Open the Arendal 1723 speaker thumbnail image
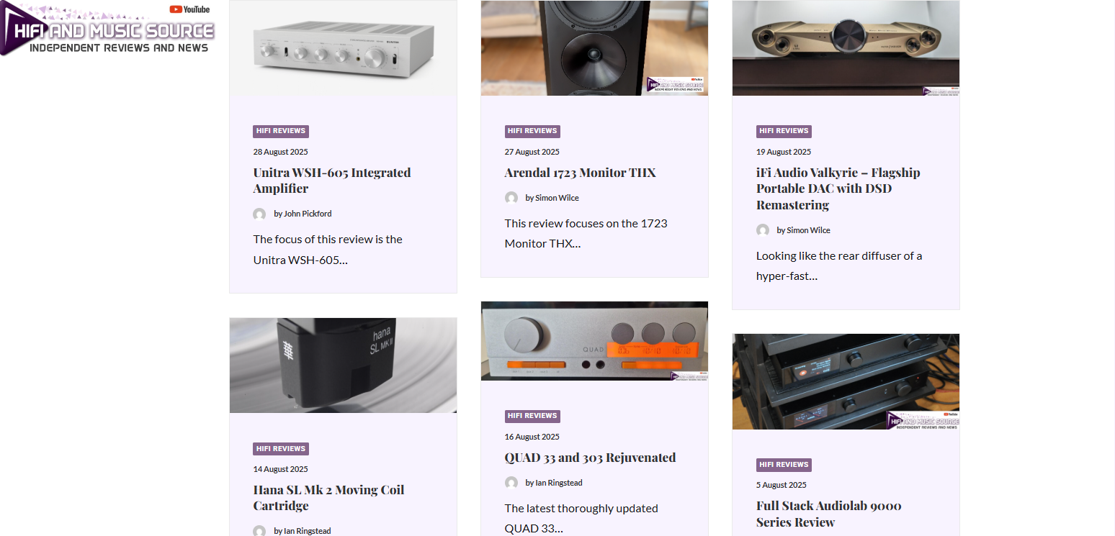Image resolution: width=1115 pixels, height=536 pixels. click(x=594, y=48)
